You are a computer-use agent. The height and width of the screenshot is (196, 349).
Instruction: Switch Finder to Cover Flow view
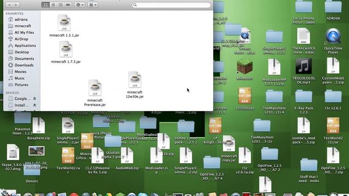coord(68,5)
